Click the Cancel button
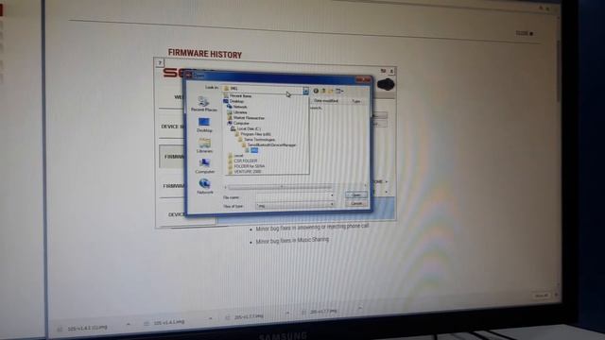This screenshot has height=340, width=605. pyautogui.click(x=356, y=203)
